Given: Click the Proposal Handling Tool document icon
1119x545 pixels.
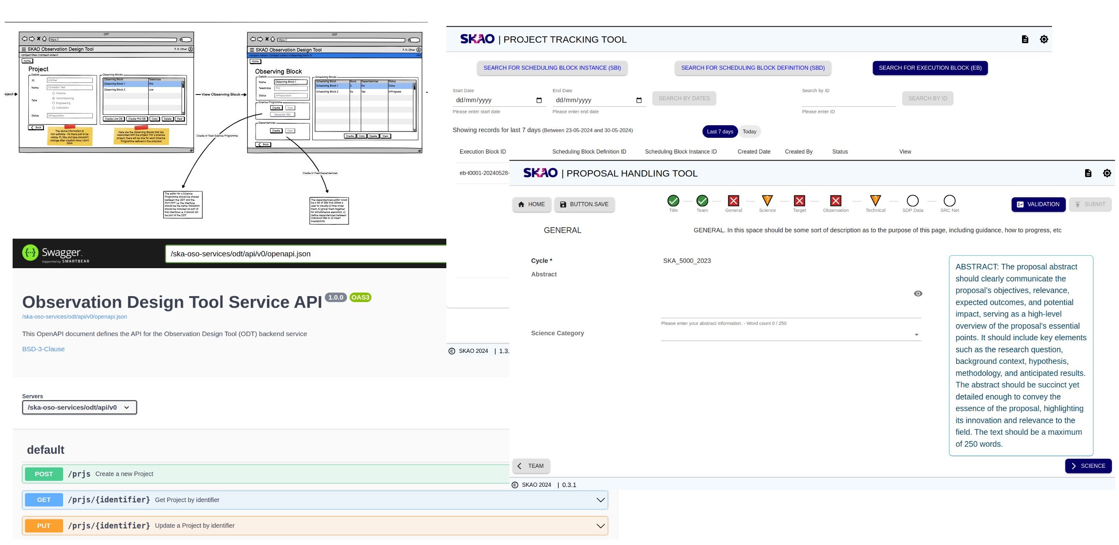Looking at the screenshot, I should 1088,173.
